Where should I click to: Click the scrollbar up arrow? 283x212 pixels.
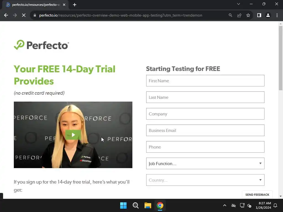pos(281,24)
